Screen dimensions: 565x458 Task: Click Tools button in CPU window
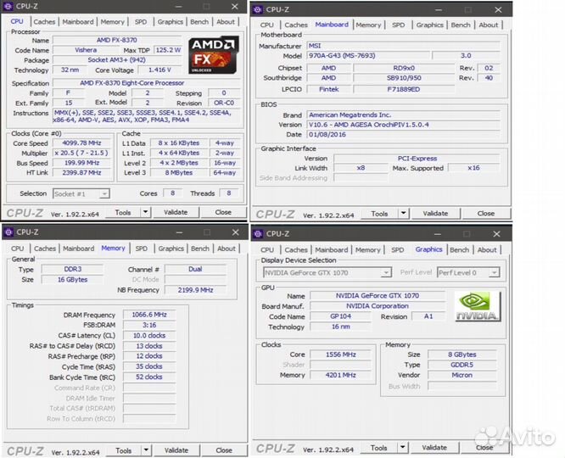click(123, 212)
